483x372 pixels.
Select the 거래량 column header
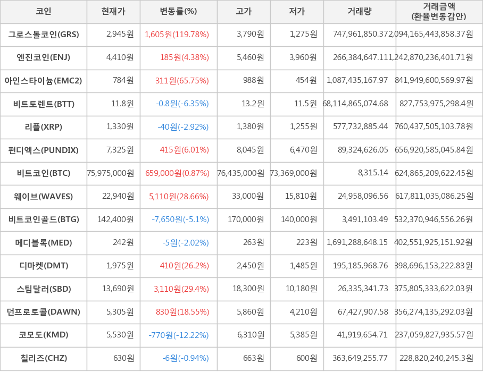pos(360,12)
